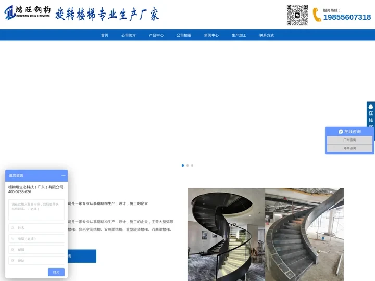Click the 广州咨询 consultation button
The height and width of the screenshot is (281, 375).
tap(349, 140)
